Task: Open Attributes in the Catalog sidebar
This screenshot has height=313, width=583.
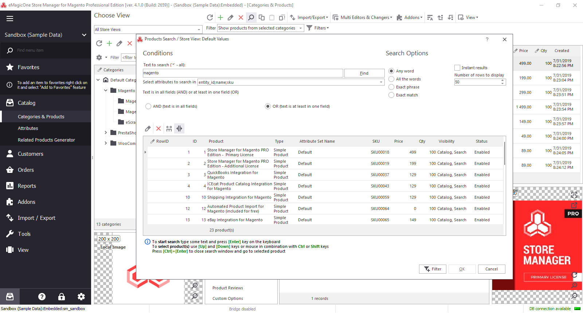Action: pyautogui.click(x=28, y=128)
